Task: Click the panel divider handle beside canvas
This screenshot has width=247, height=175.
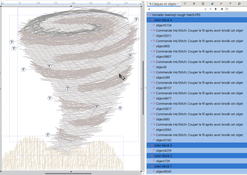Action: (x=145, y=88)
